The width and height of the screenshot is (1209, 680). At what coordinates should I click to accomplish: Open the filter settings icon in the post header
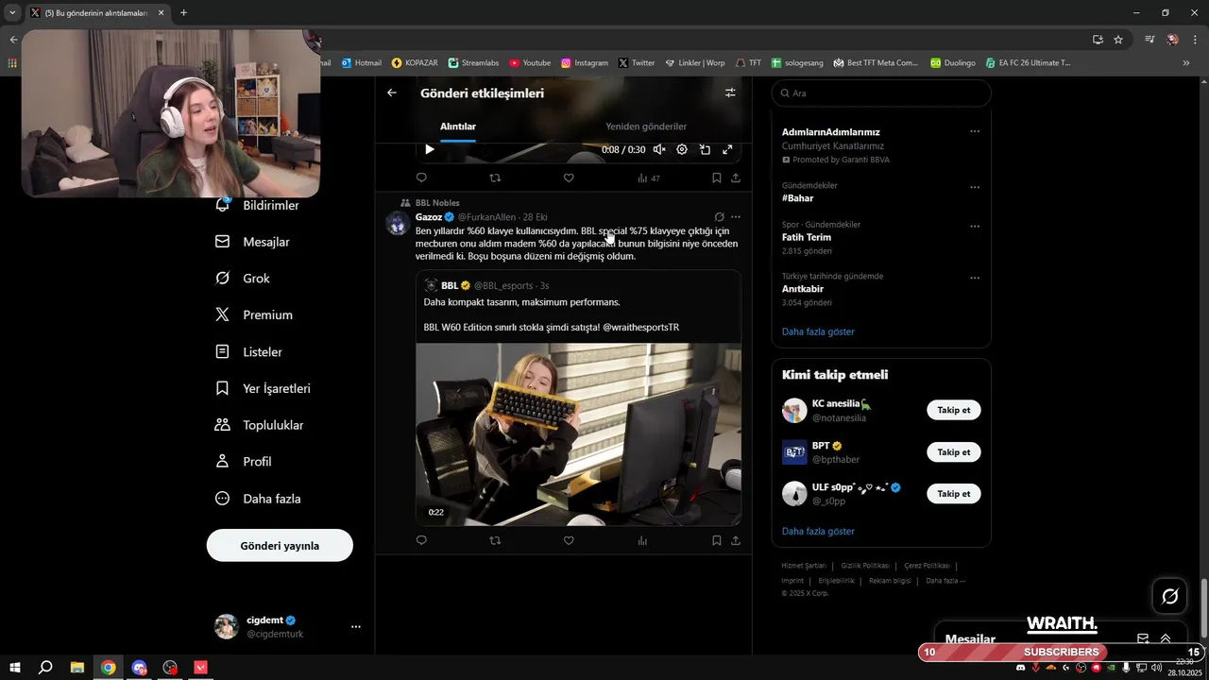point(730,93)
